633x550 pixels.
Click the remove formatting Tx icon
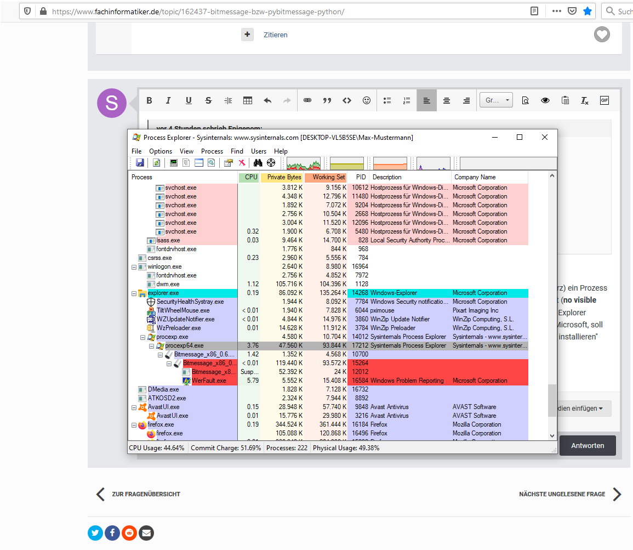[x=585, y=100]
